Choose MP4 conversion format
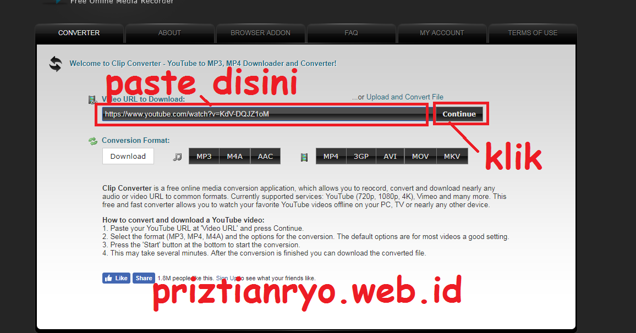This screenshot has height=333, width=636. 331,157
